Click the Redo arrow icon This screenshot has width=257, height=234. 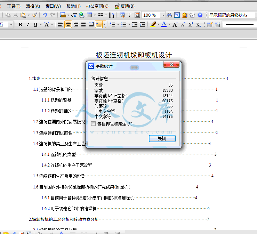(x=53, y=15)
